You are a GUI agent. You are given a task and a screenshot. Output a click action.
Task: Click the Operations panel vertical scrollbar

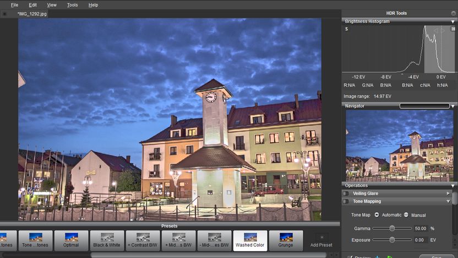(x=455, y=198)
